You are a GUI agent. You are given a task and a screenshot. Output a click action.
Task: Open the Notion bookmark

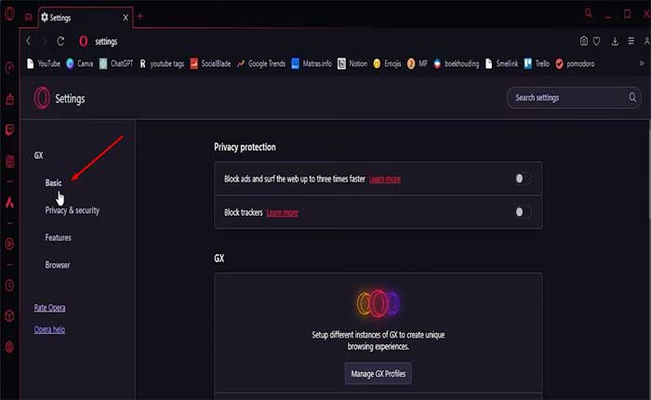coord(352,63)
